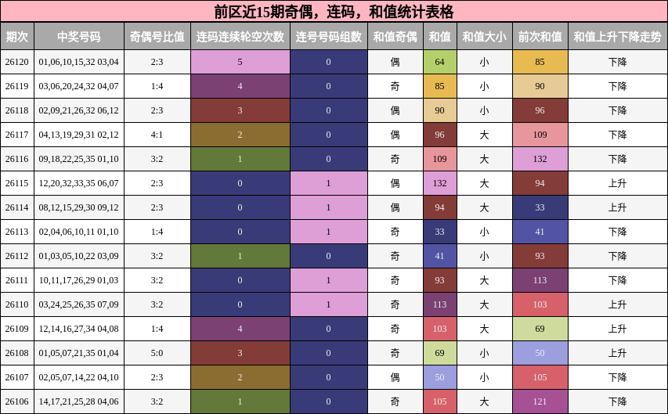
Task: Click the table title 前区近15期奇偶,连码,和值统计表格
Action: tap(334, 12)
